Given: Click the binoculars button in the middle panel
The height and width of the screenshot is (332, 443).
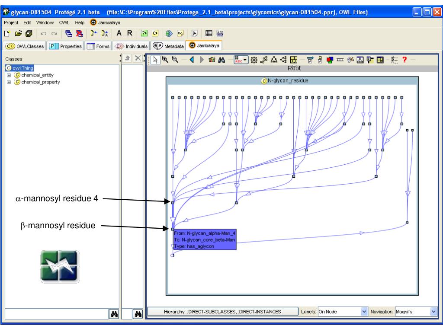Looking at the screenshot, I should [138, 314].
